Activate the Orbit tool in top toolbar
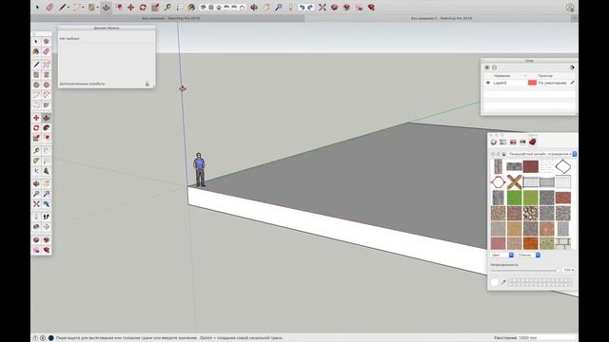Screen dimensions: 609x342 click(x=254, y=7)
